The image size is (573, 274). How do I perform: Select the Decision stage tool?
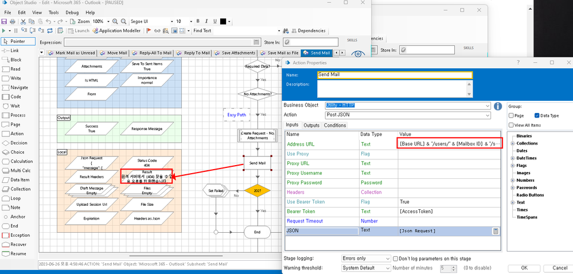[x=18, y=143]
